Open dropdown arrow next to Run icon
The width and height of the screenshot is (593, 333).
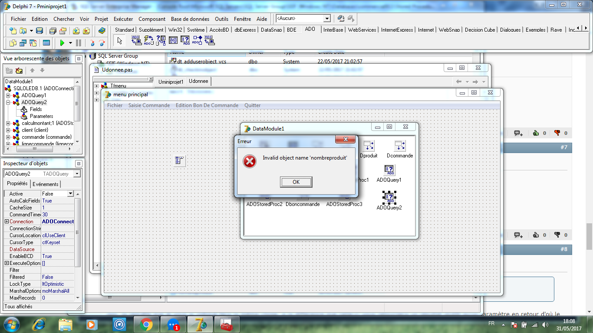point(70,43)
